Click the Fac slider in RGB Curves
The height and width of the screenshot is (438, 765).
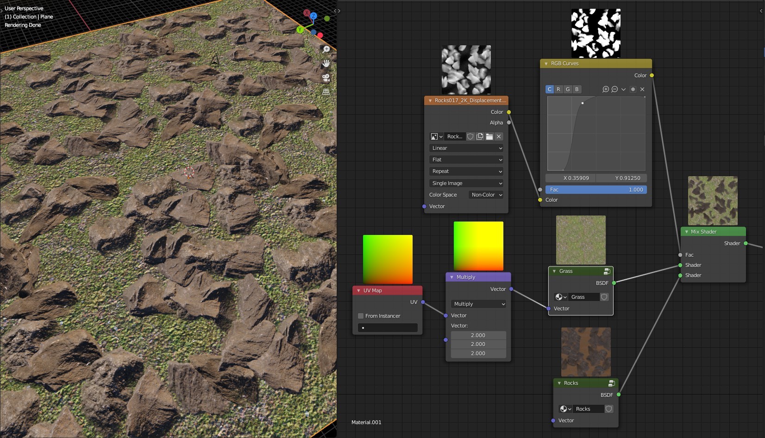[x=596, y=190]
